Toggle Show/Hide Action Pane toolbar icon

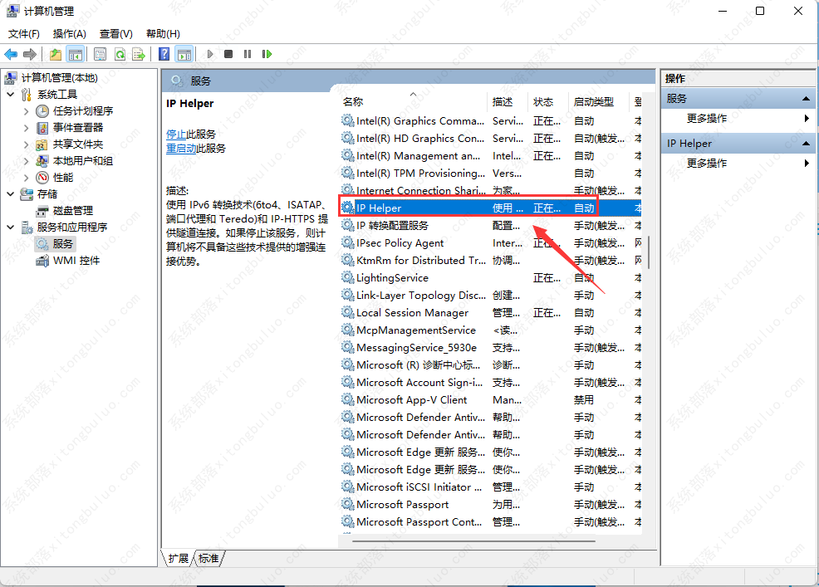pos(184,54)
